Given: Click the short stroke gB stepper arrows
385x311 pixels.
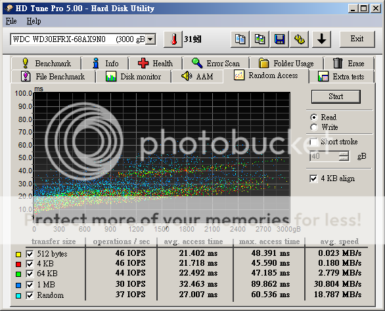Looking at the screenshot, I should point(344,156).
